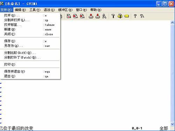Select 另存为 (:sav) menu entry

30,46
